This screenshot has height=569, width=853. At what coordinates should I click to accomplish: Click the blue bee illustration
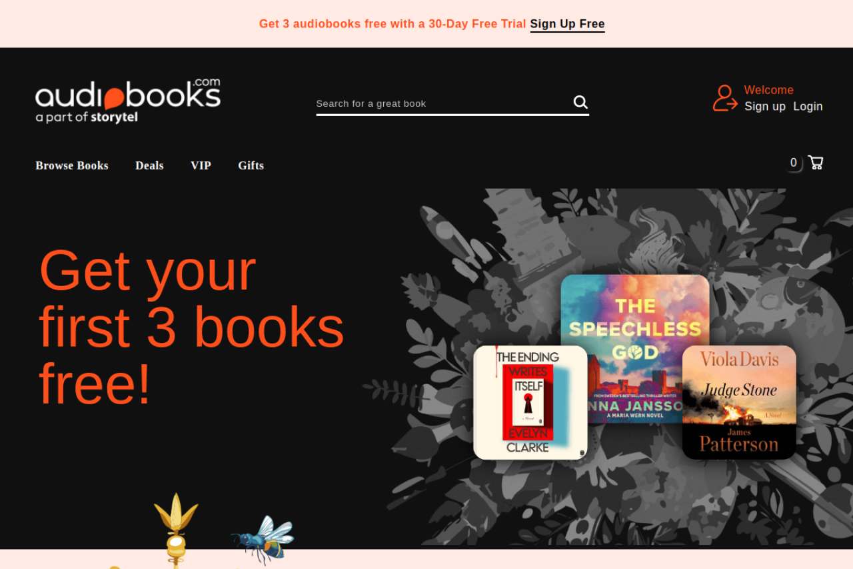click(x=263, y=537)
